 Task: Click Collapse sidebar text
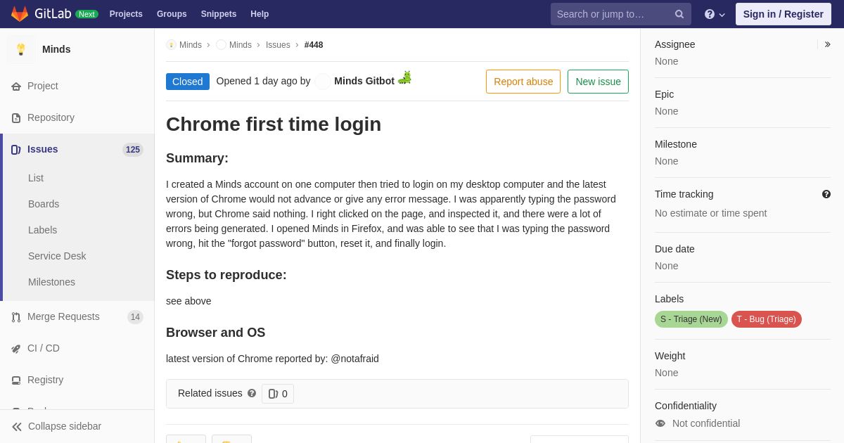65,426
